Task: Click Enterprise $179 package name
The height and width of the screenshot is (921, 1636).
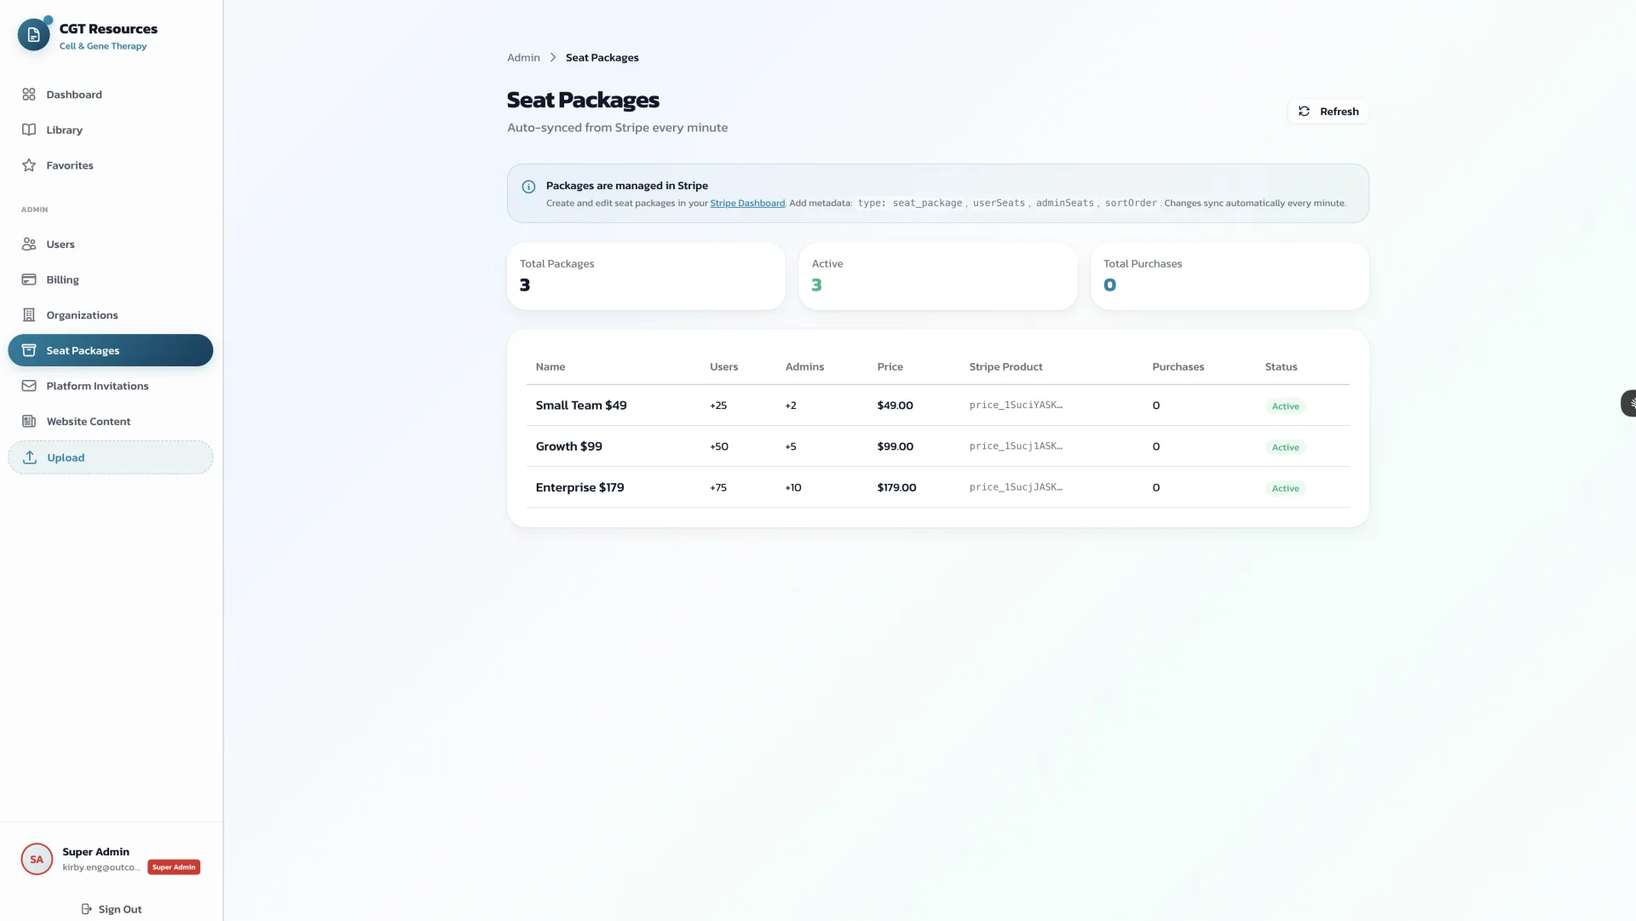Action: (579, 487)
